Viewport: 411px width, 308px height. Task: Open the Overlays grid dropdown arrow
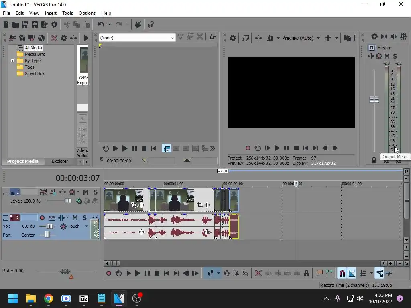tap(336, 38)
